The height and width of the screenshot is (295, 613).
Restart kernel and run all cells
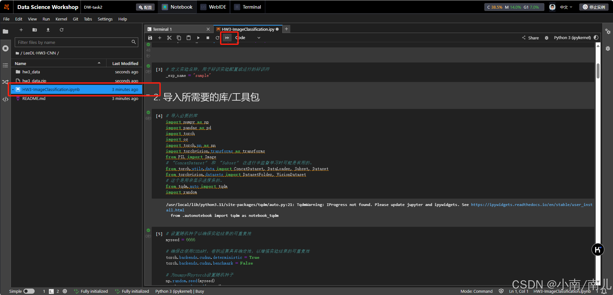[227, 38]
